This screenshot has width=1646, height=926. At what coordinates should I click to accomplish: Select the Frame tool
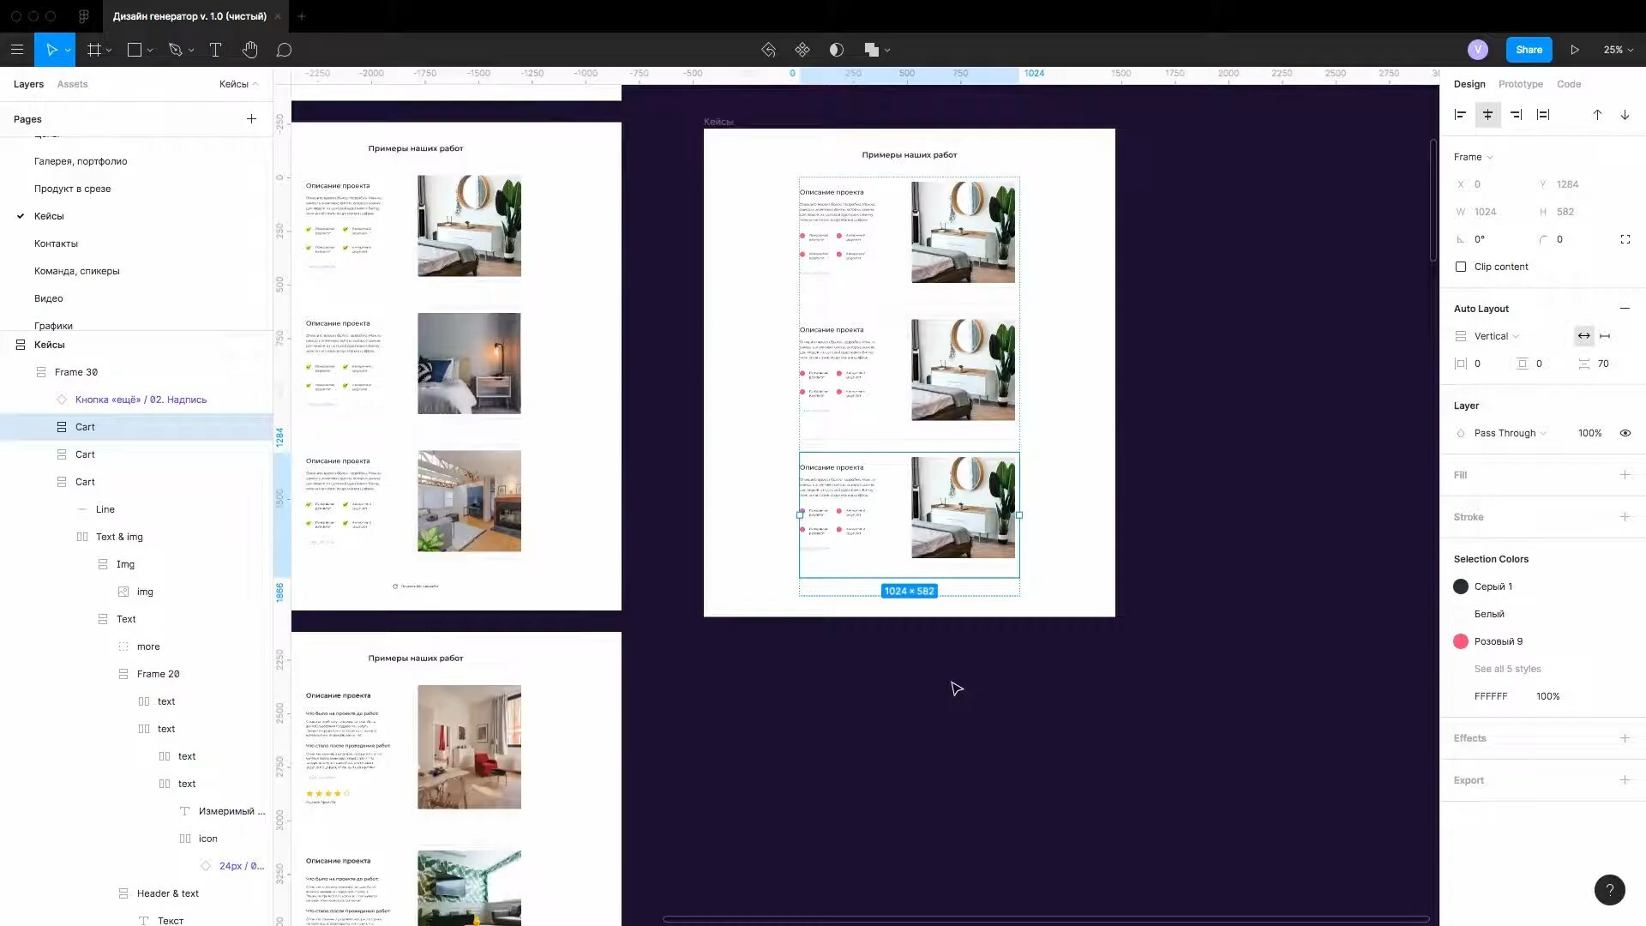point(93,50)
